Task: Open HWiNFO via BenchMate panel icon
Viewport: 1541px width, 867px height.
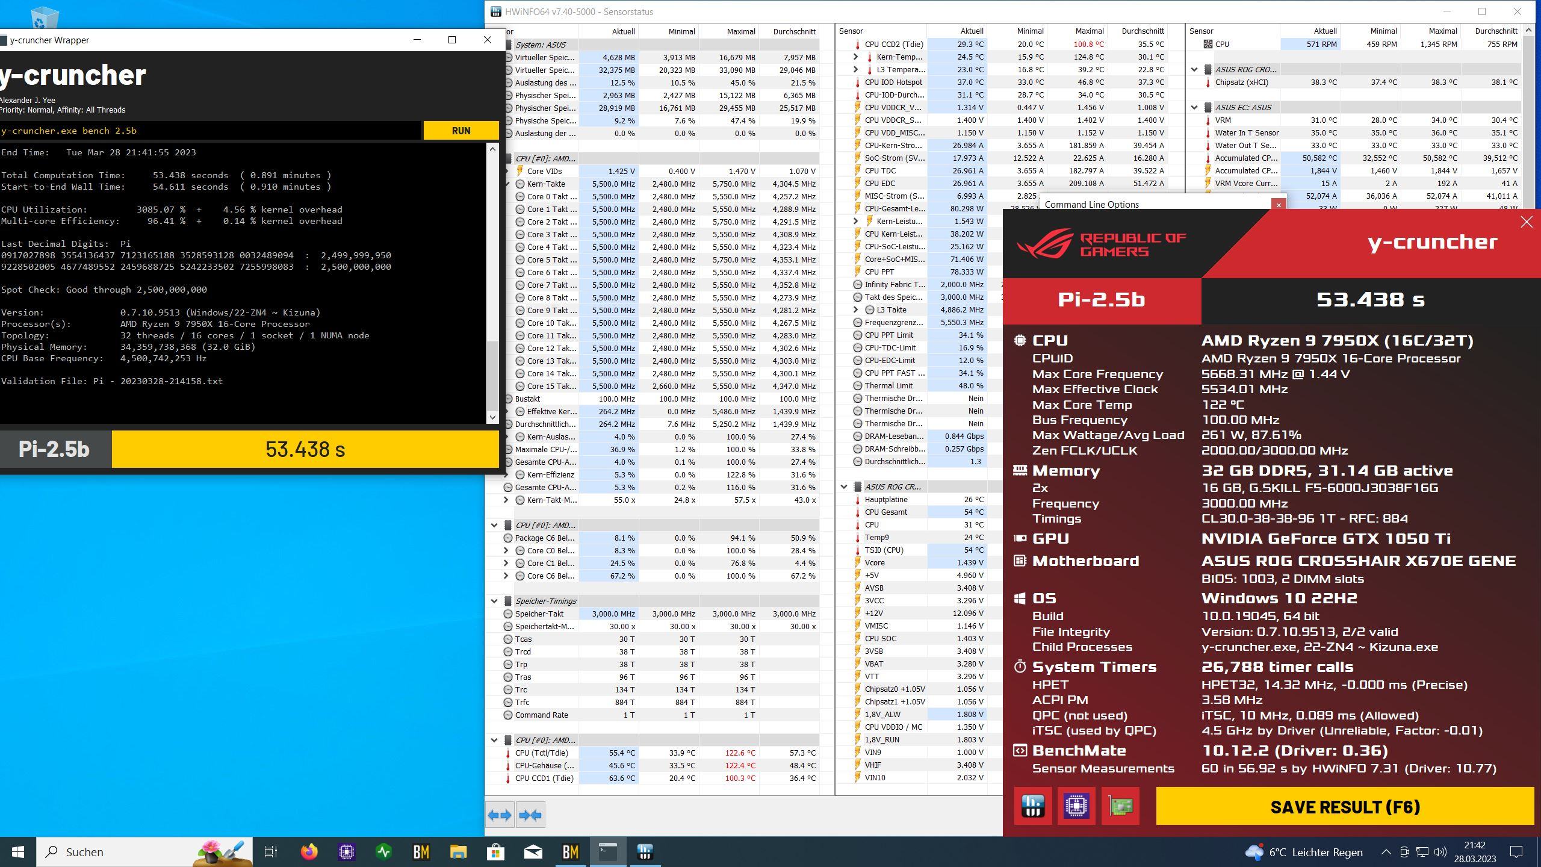Action: (1033, 806)
